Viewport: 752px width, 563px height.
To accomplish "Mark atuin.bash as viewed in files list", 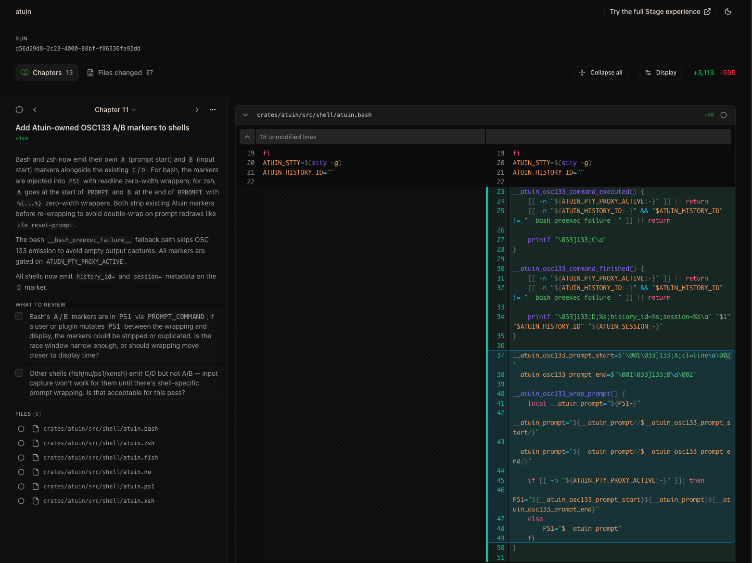I will pyautogui.click(x=21, y=429).
